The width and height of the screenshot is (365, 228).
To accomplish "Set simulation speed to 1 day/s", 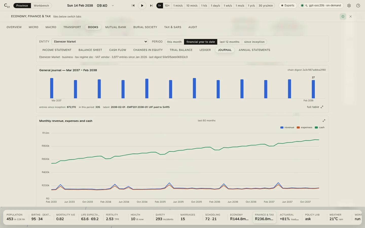I will click(215, 6).
